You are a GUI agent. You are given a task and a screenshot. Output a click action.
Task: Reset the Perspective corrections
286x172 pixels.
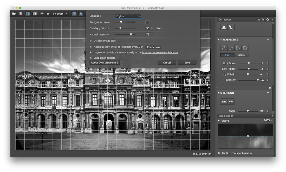(x=268, y=39)
